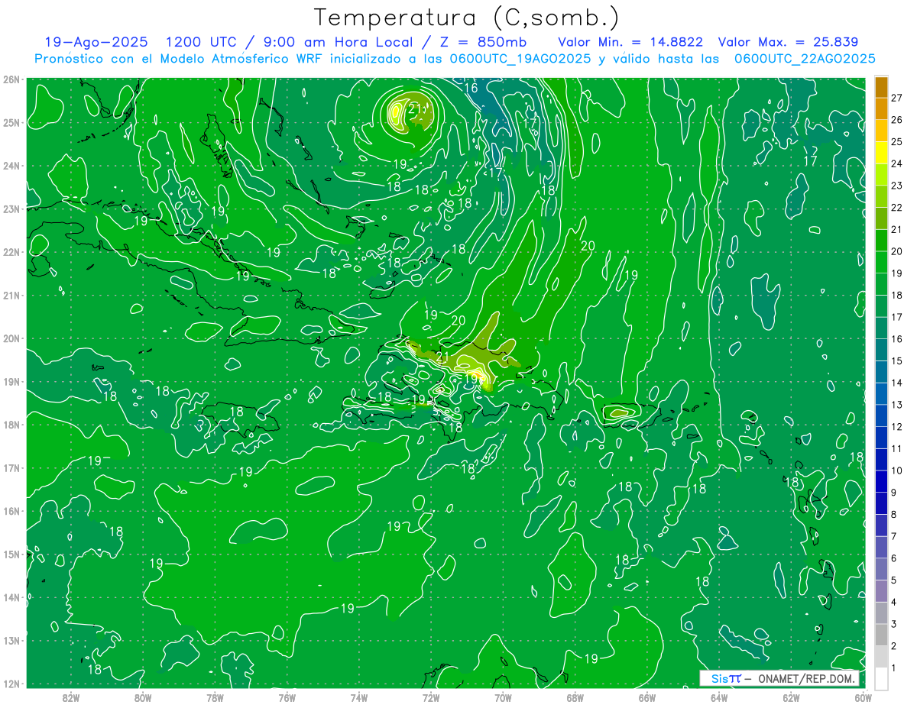Viewport: 917px width, 708px height.
Task: Click latitude axis label "12N"
Action: tap(11, 684)
